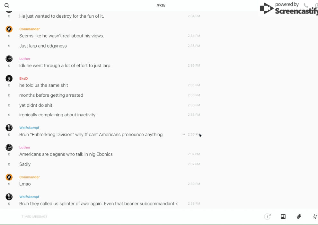The width and height of the screenshot is (318, 225).
Task: Click the picture upload icon
Action: coord(283,217)
